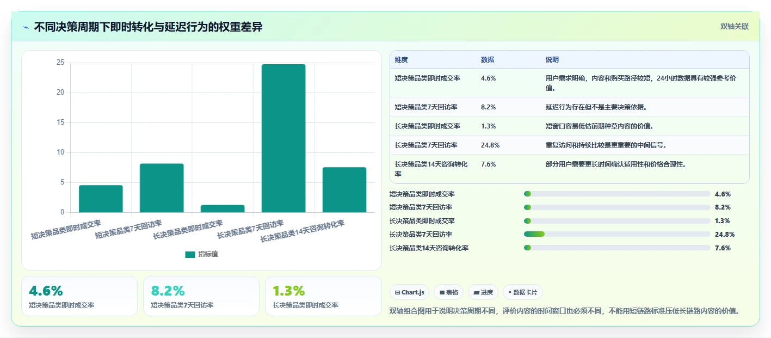The image size is (771, 338).
Task: Open the 1.3% 长决策品类即时成交率 card
Action: click(x=323, y=296)
